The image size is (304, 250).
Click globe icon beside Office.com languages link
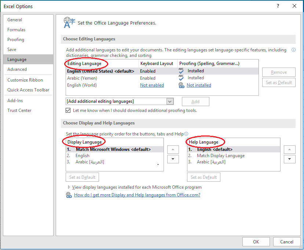[x=69, y=195]
